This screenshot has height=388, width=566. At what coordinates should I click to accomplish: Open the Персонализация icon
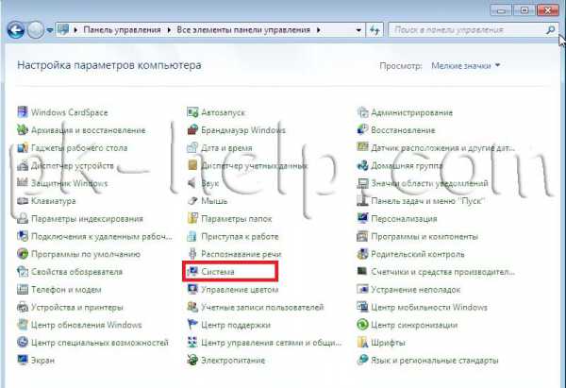tap(362, 218)
